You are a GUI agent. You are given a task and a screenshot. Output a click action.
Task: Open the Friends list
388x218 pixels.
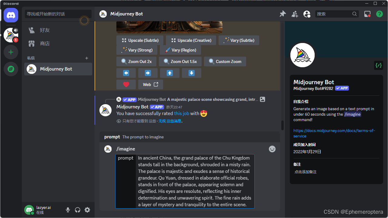[x=58, y=30]
